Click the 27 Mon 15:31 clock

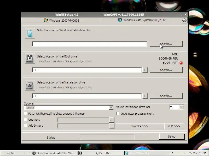pos(198,153)
